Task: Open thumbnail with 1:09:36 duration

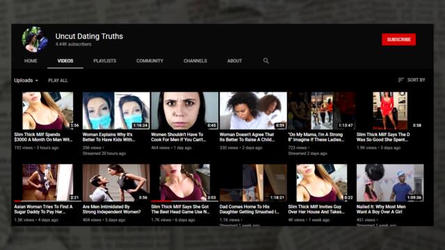Action: point(390,183)
